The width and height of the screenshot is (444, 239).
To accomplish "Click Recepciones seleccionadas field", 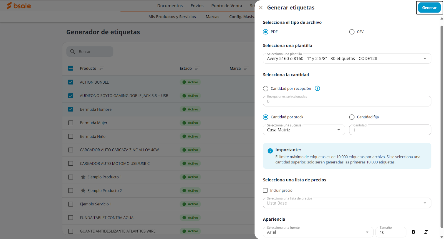I will tap(347, 101).
